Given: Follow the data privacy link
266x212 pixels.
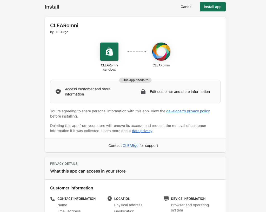Looking at the screenshot, I should tap(142, 131).
